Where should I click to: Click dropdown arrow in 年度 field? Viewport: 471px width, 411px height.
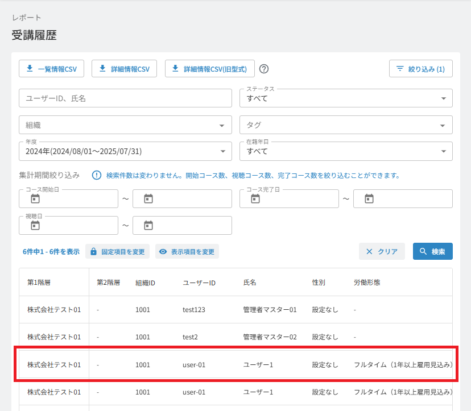(x=223, y=151)
